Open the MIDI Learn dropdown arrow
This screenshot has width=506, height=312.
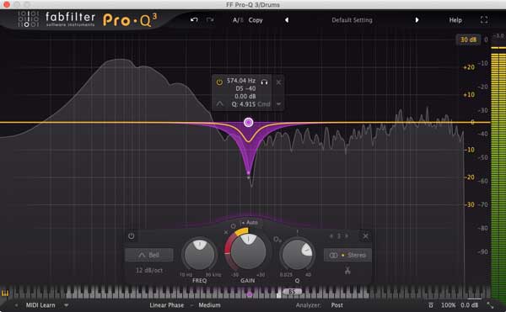point(66,305)
